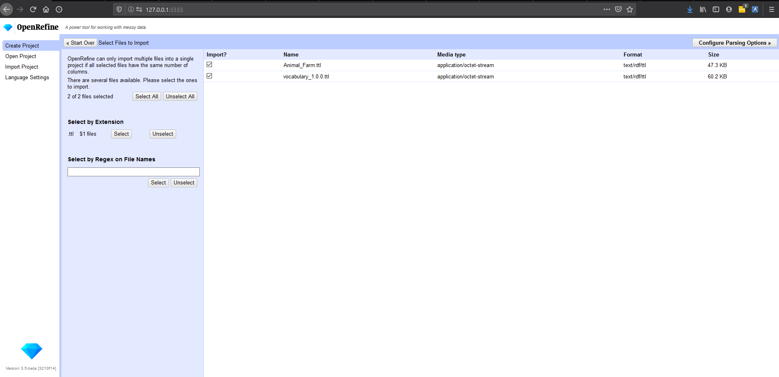The width and height of the screenshot is (779, 377).
Task: Bookmark this page with the star
Action: point(630,9)
